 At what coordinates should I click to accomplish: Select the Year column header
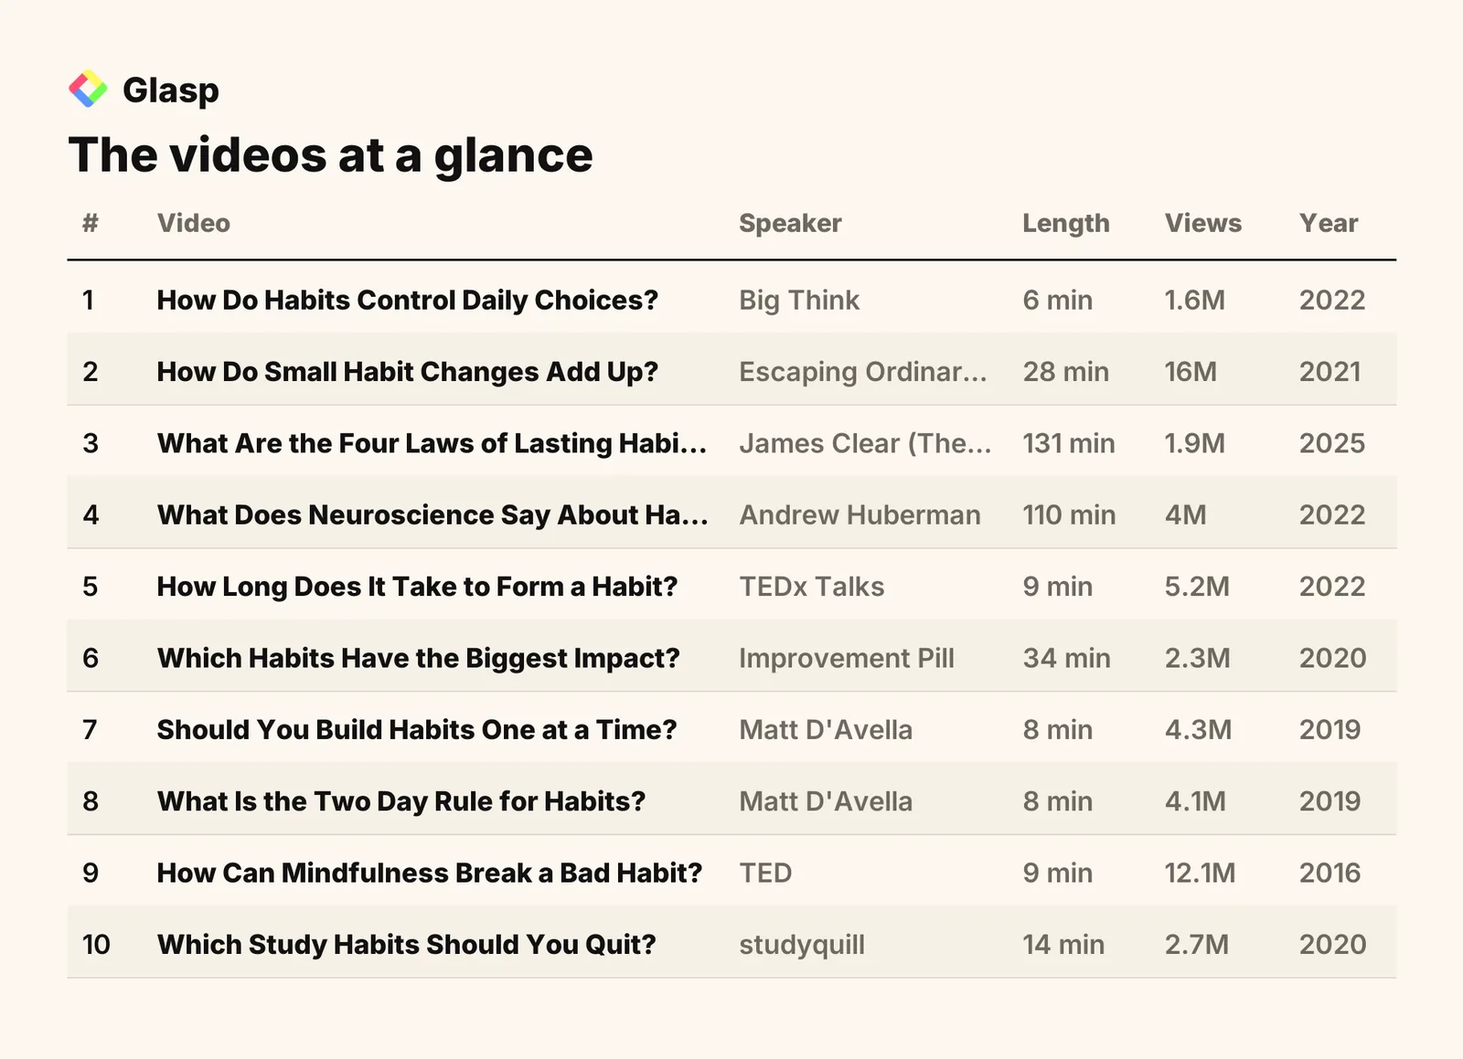1329,223
